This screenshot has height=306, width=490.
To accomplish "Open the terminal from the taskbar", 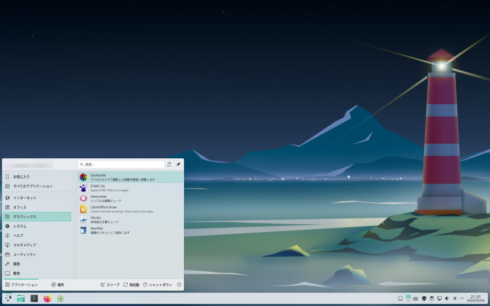I will pyautogui.click(x=34, y=298).
